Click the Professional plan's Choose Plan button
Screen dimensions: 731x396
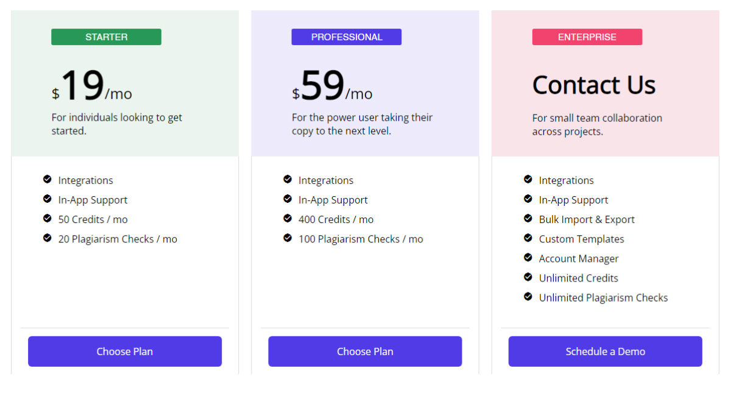(x=365, y=352)
